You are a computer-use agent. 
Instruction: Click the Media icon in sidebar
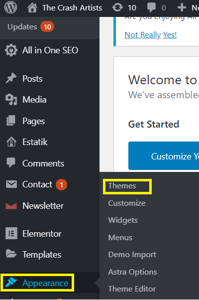tap(11, 100)
